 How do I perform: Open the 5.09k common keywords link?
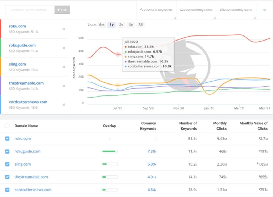coord(152,164)
